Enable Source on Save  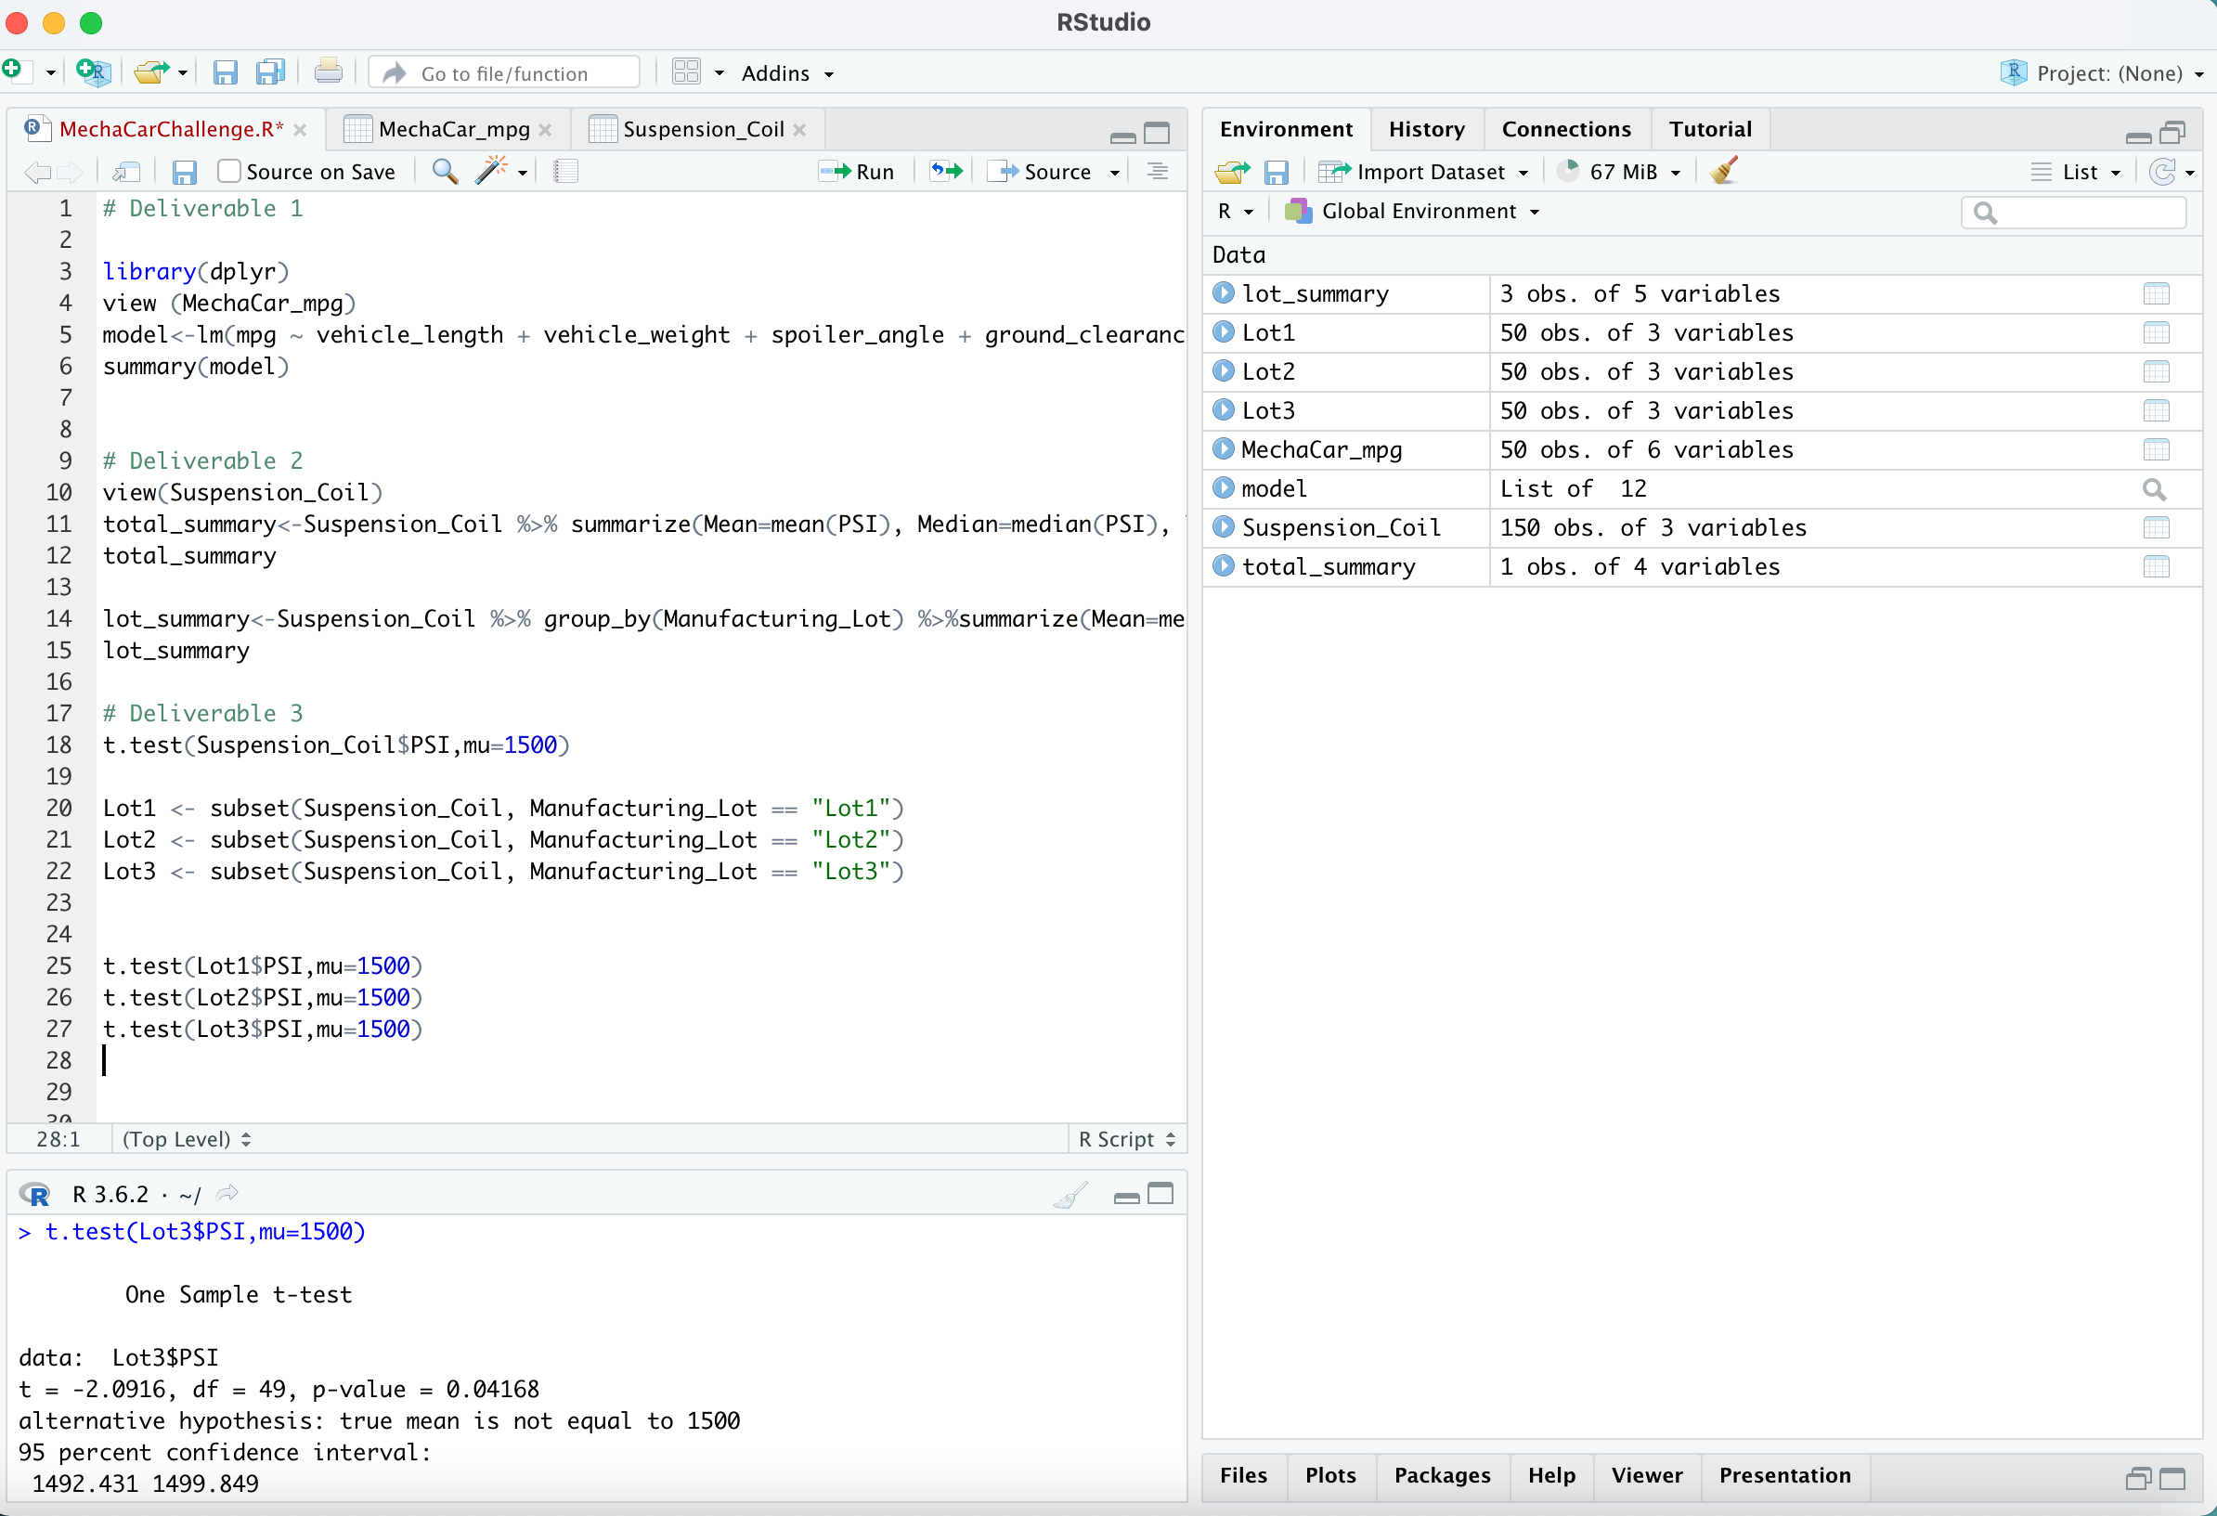tap(228, 172)
